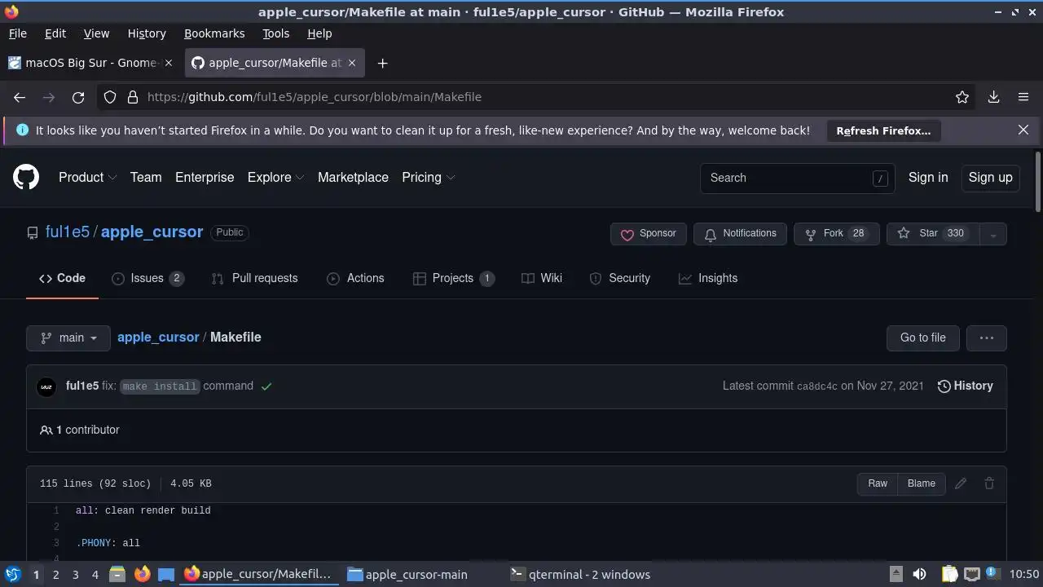Star the repository with Star button
This screenshot has width=1043, height=587.
[x=933, y=234]
